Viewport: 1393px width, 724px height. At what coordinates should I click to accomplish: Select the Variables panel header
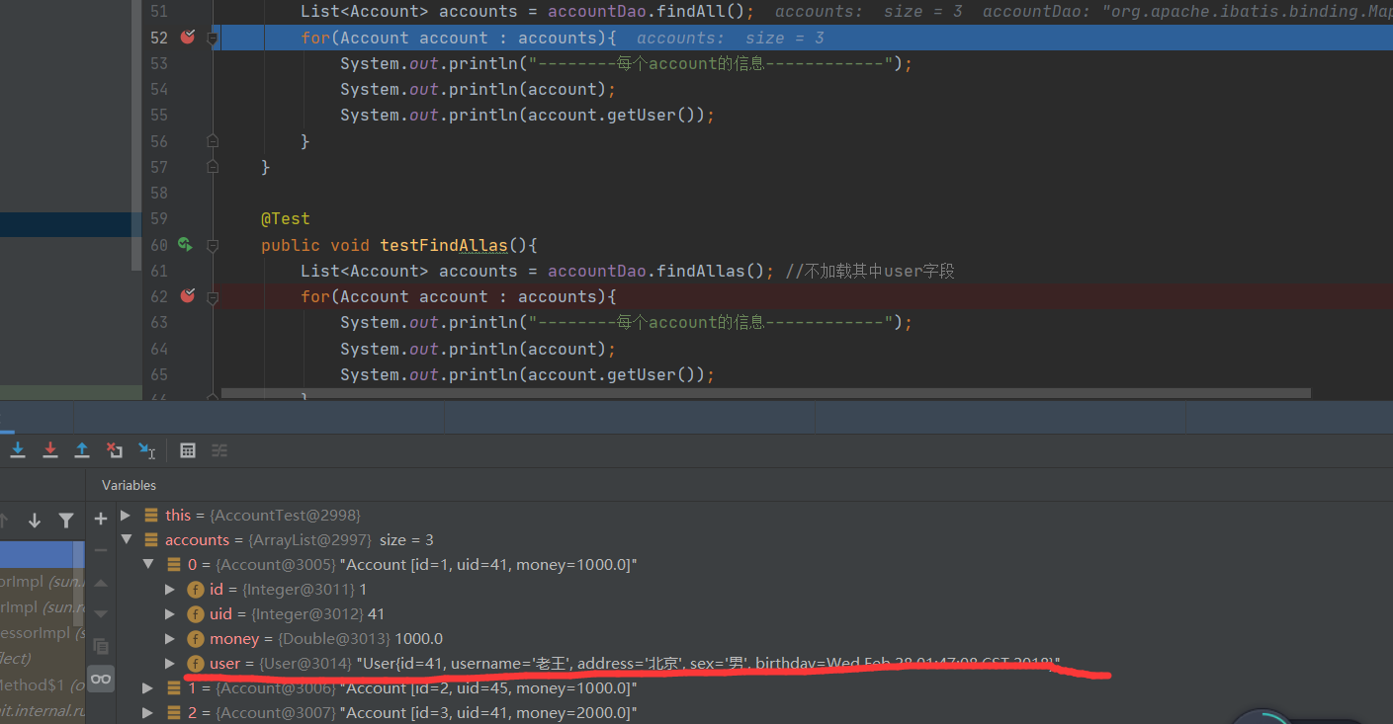point(130,485)
